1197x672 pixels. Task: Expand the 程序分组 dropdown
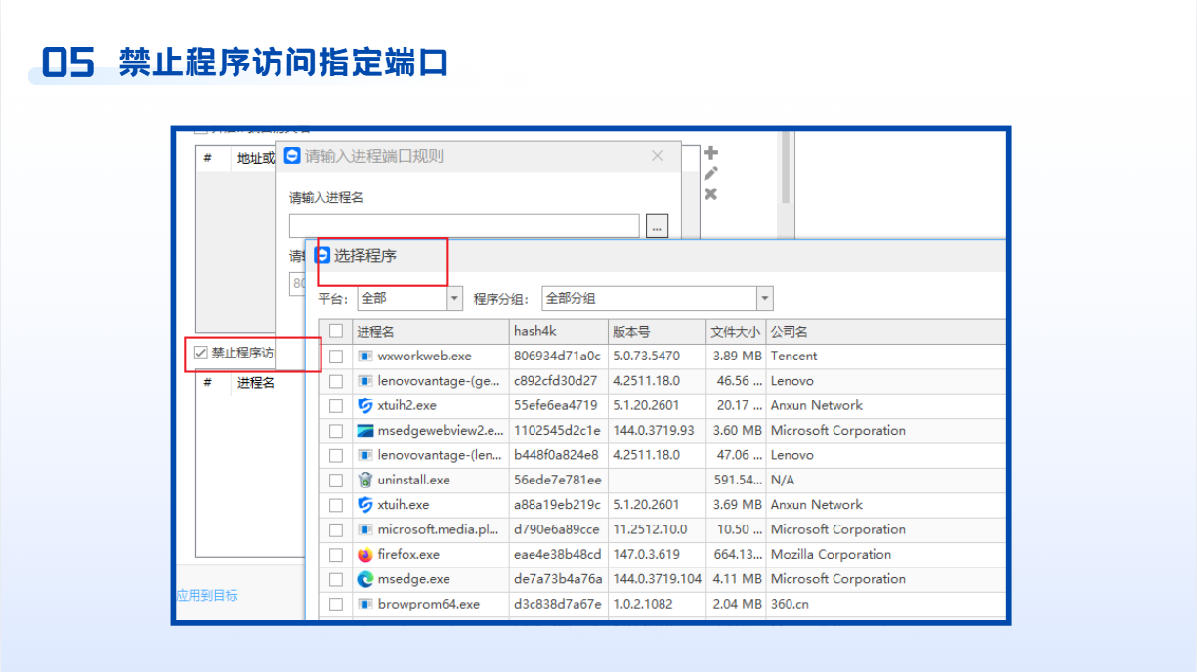(764, 299)
